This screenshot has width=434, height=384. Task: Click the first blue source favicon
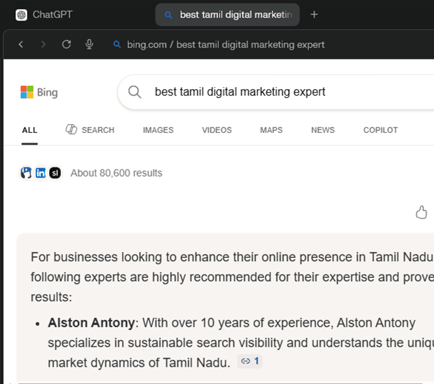click(x=27, y=173)
